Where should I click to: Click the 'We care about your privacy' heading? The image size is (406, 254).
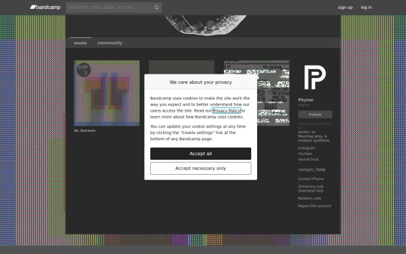coord(201,82)
